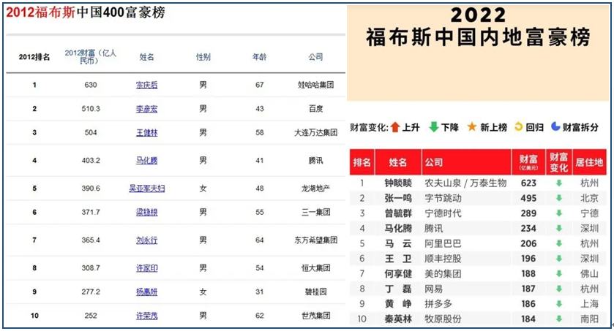
Task: Click the 佛山 residence cell
Action: (x=589, y=273)
